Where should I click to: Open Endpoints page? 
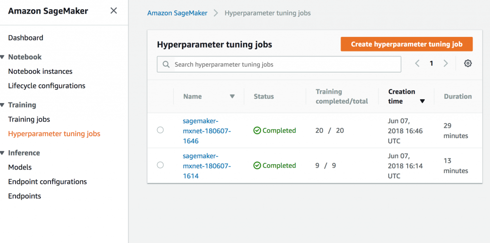point(24,196)
